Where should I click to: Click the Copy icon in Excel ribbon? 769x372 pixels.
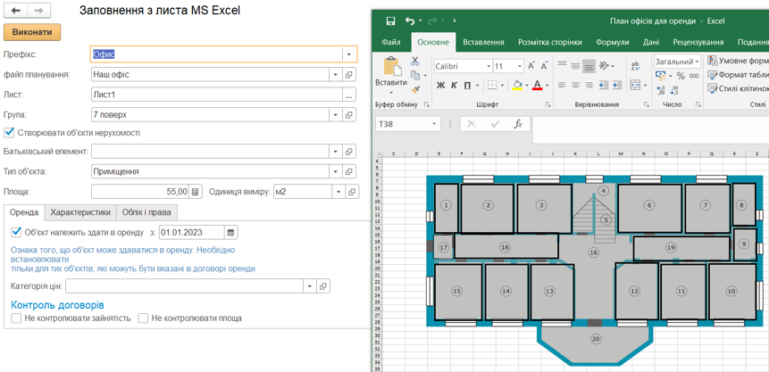click(415, 75)
